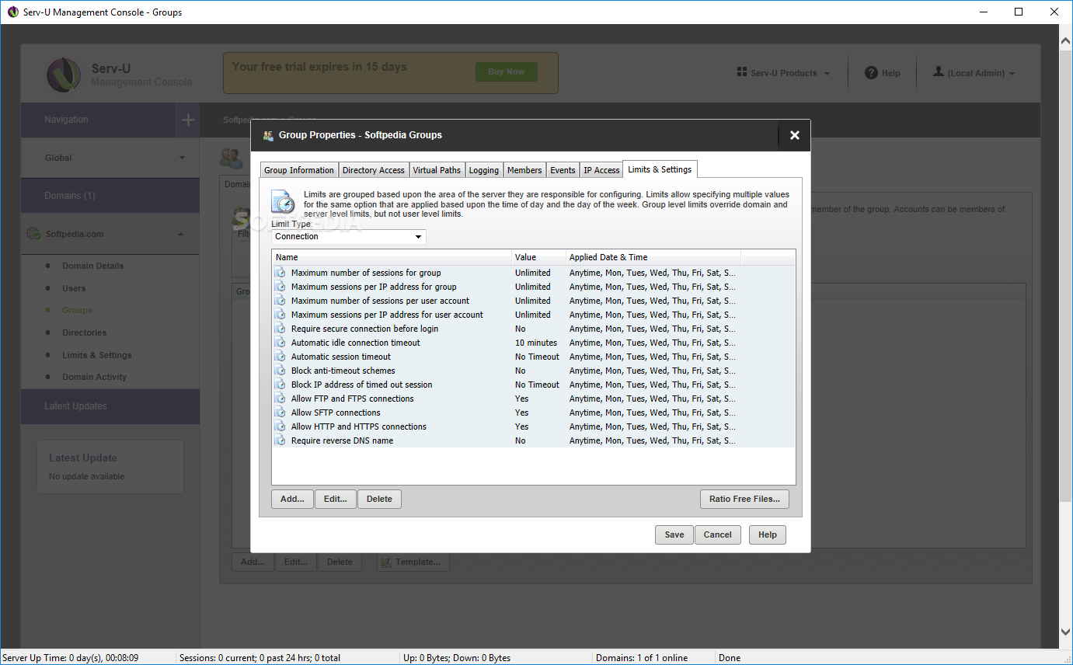Screen dimensions: 1073x665
Task: Sort the limits list by the Name column
Action: click(392, 257)
